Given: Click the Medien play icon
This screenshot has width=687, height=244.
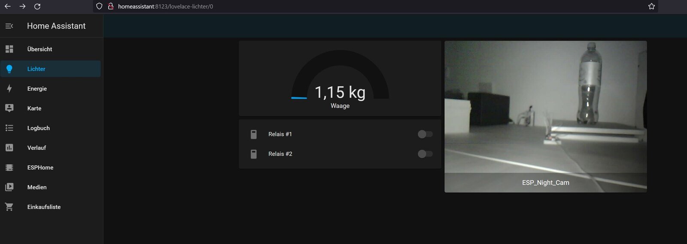Looking at the screenshot, I should tap(9, 187).
